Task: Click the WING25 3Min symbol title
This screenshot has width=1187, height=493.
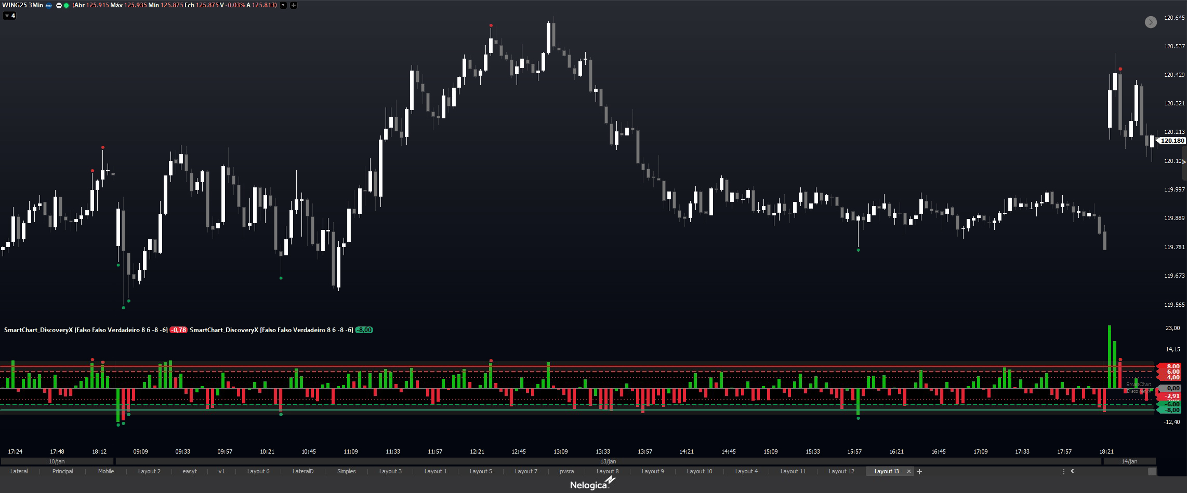Action: pyautogui.click(x=23, y=5)
